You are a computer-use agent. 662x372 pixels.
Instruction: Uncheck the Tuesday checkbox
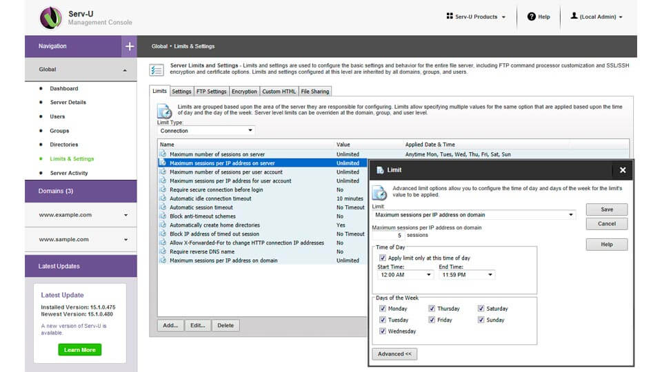point(383,320)
